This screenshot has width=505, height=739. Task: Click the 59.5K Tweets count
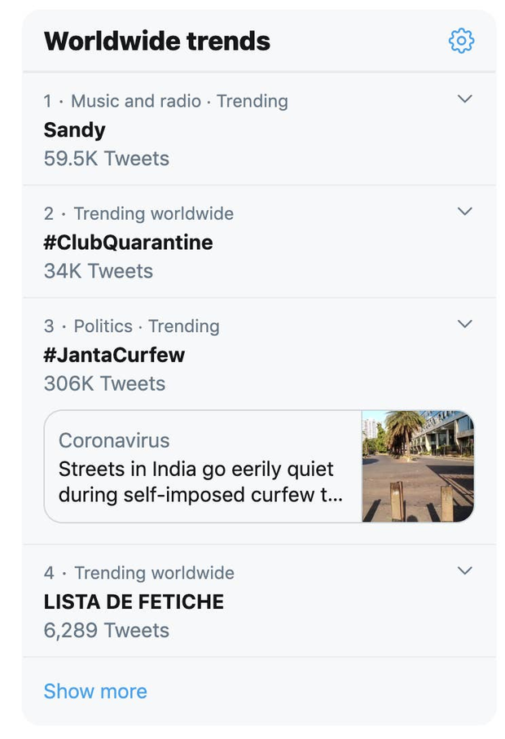(x=107, y=159)
